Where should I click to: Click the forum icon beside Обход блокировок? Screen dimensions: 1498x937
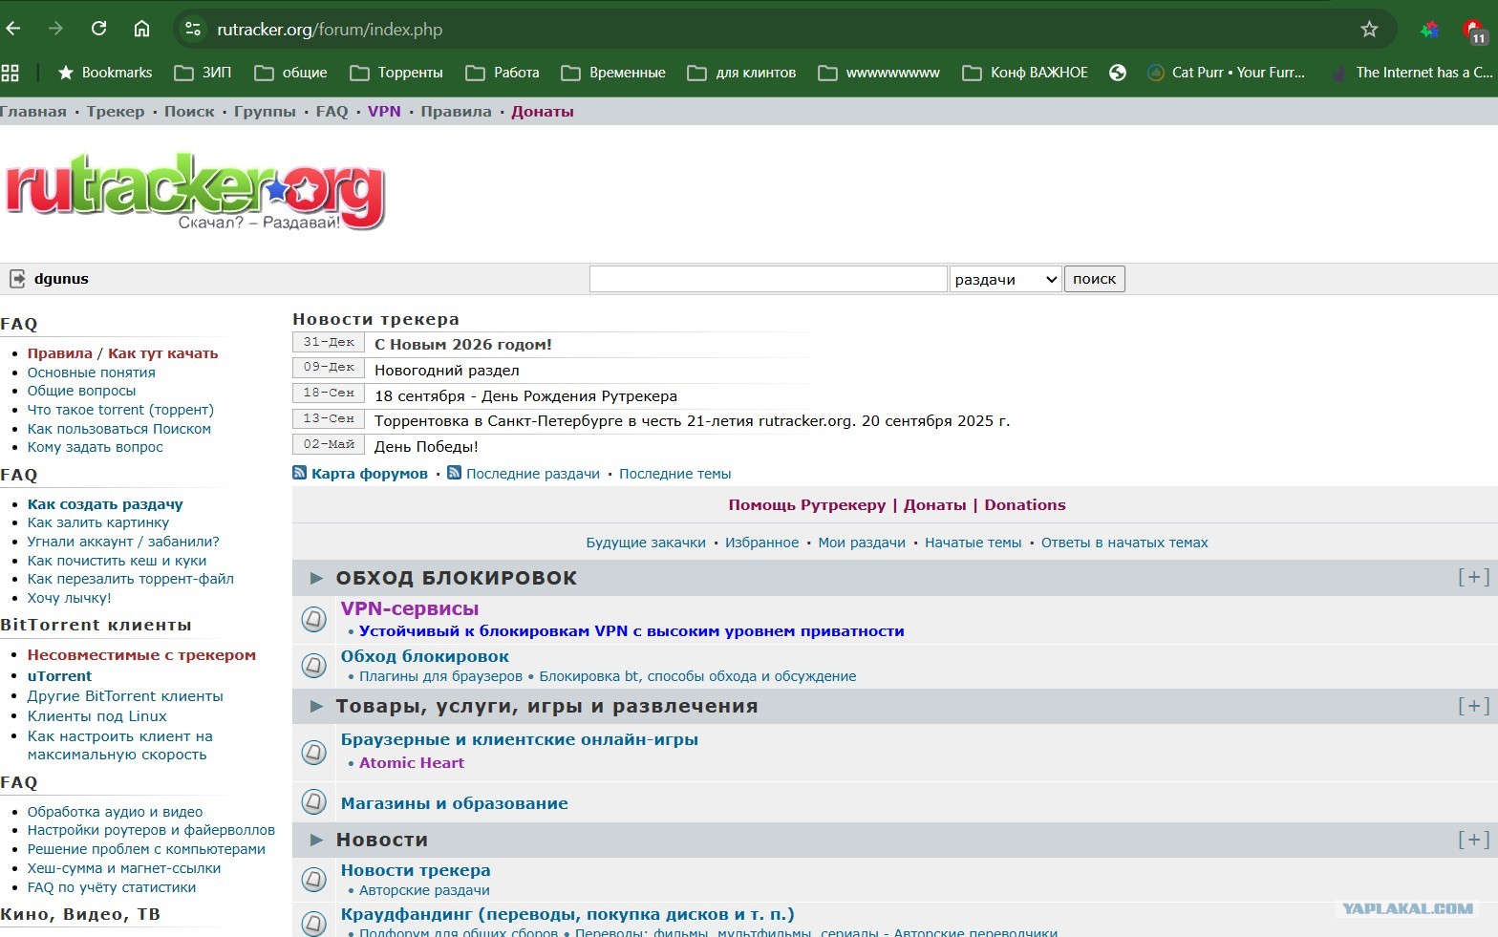[x=314, y=665]
